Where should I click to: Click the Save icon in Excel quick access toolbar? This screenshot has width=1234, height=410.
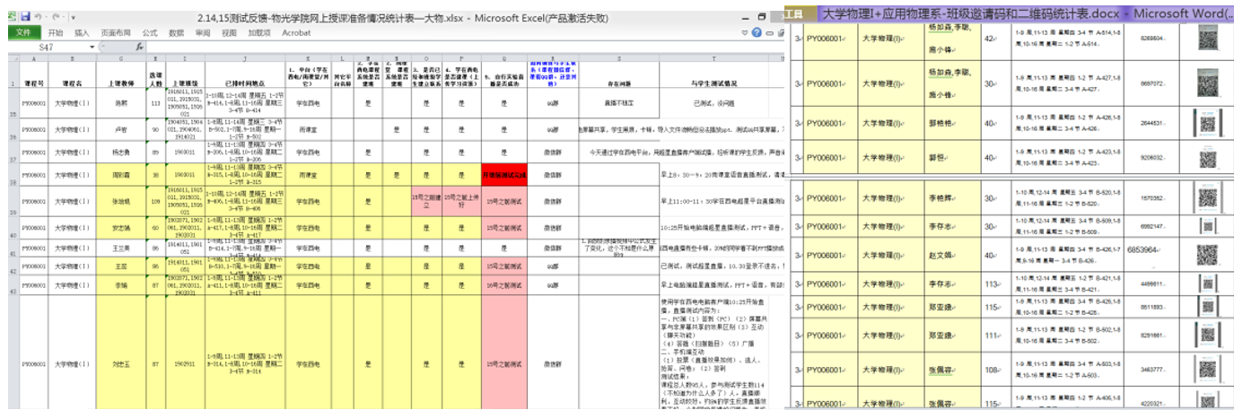pos(25,18)
